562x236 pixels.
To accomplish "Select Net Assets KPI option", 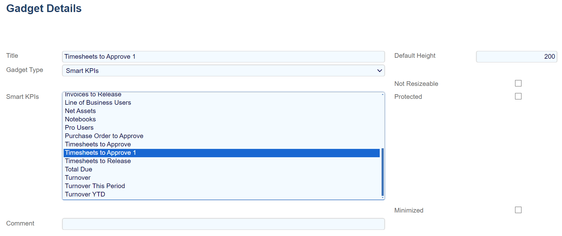I will click(x=80, y=111).
